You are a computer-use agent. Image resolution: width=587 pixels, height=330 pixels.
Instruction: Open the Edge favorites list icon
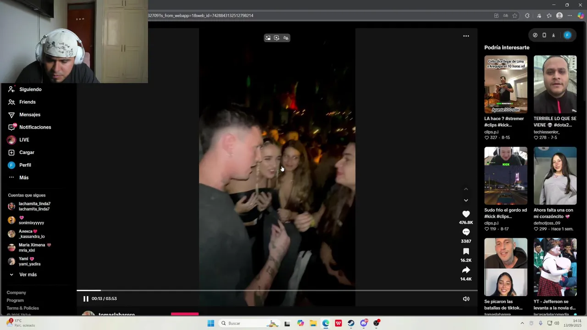(549, 16)
